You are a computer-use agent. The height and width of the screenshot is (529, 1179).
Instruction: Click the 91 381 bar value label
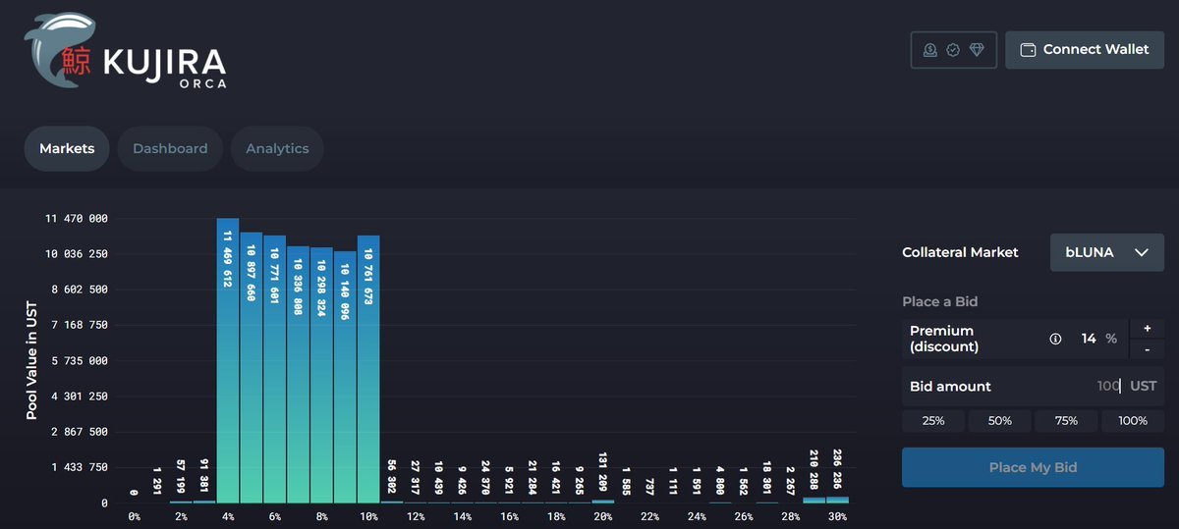point(204,476)
